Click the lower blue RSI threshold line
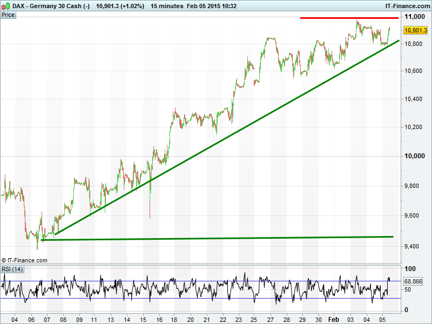 200,298
